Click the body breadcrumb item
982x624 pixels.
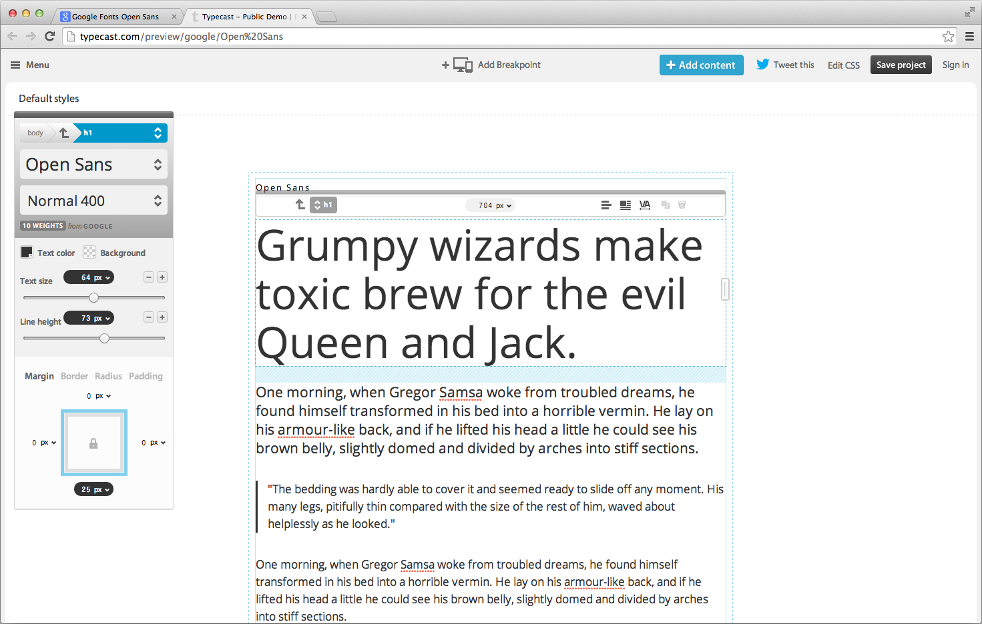(x=35, y=133)
